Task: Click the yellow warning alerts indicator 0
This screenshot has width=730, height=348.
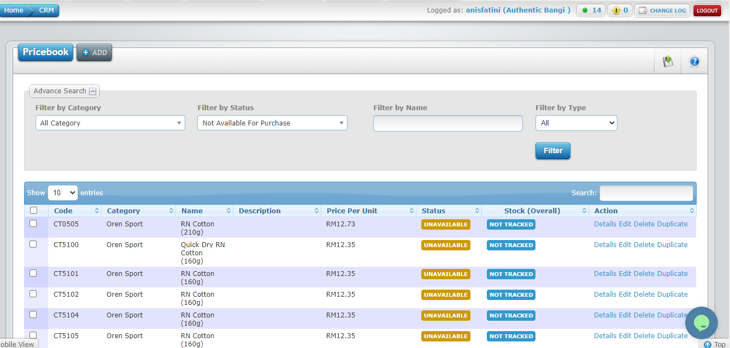Action: (620, 10)
